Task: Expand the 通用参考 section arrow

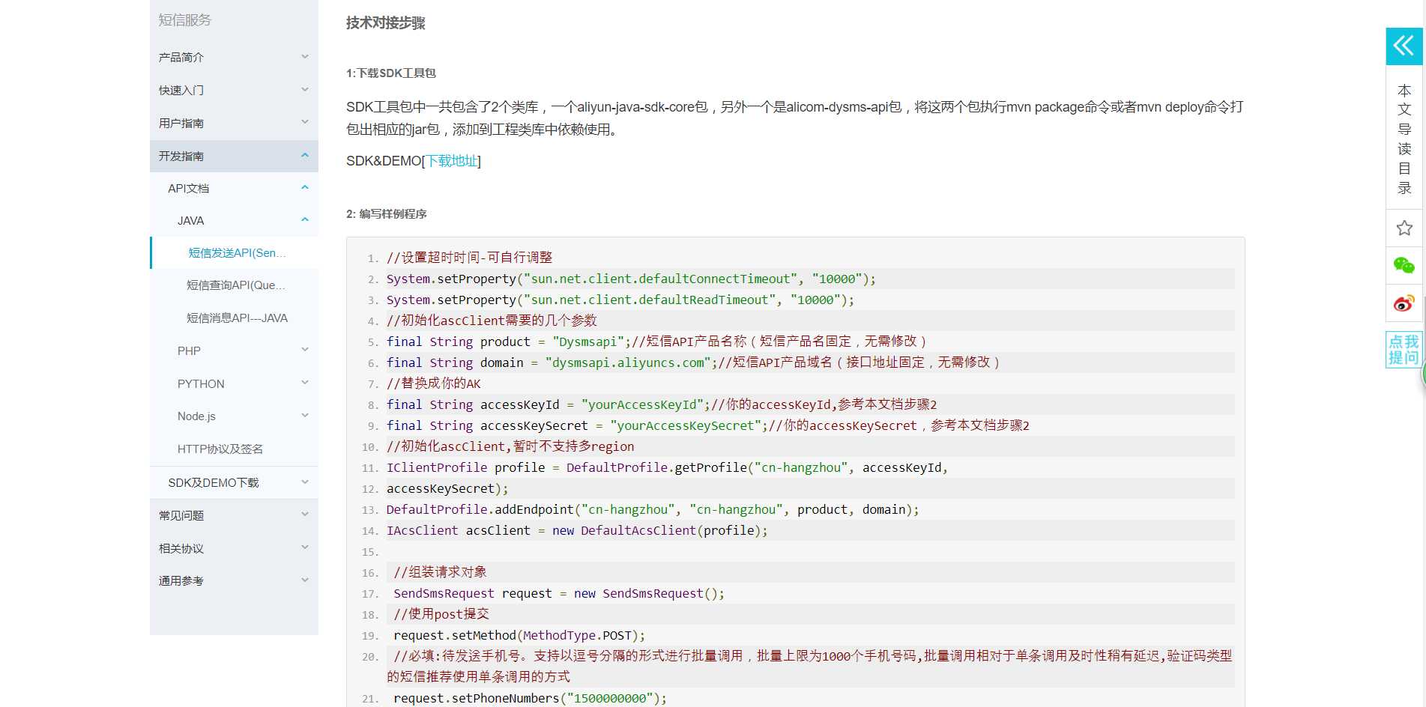Action: coord(305,580)
